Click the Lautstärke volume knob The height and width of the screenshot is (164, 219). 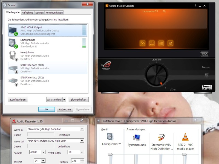point(156,75)
